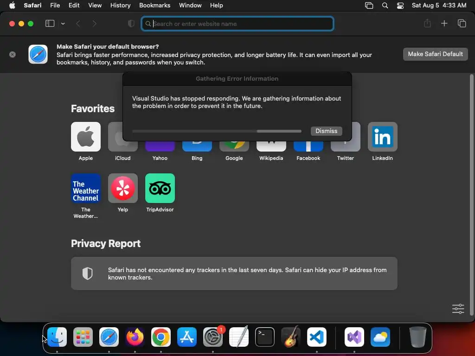
Task: Switch to Visual Studio in the Dock
Action: (x=354, y=337)
